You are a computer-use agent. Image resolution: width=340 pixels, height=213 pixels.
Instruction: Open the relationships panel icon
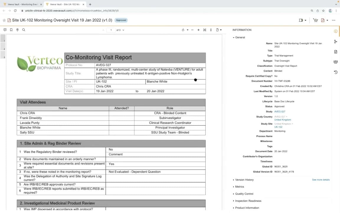[x=336, y=41]
